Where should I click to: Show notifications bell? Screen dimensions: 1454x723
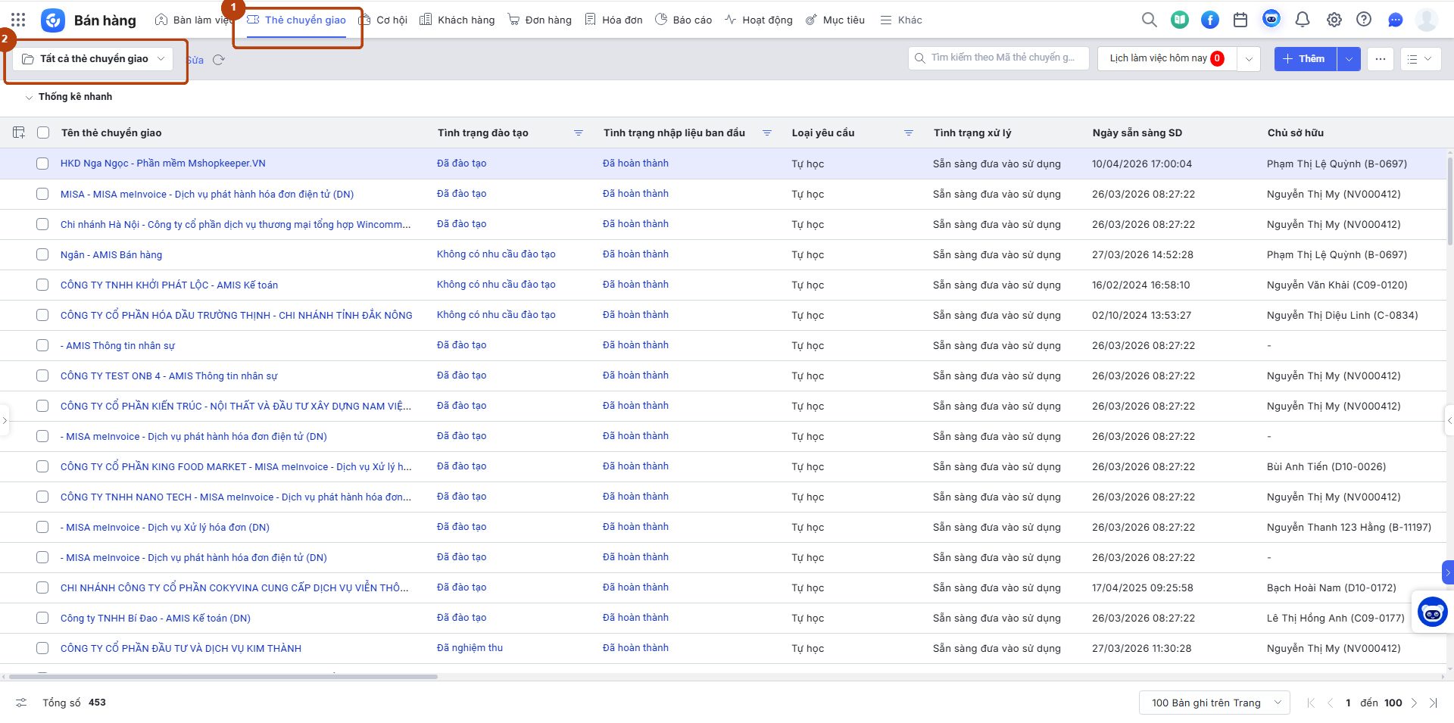click(x=1303, y=20)
